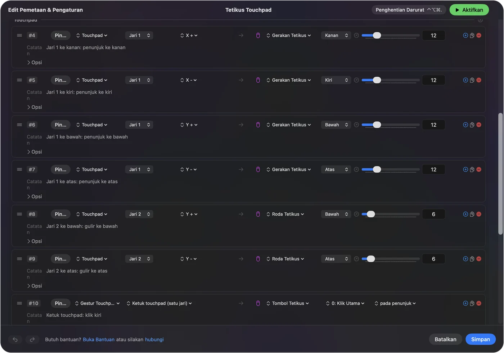Click the Penghentian Darurat button

(409, 10)
